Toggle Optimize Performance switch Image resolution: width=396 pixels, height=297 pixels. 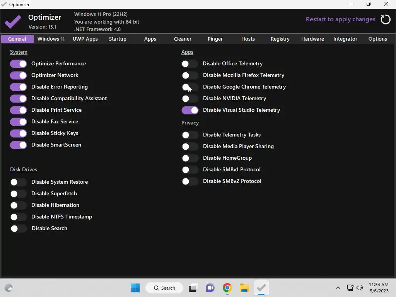point(19,64)
